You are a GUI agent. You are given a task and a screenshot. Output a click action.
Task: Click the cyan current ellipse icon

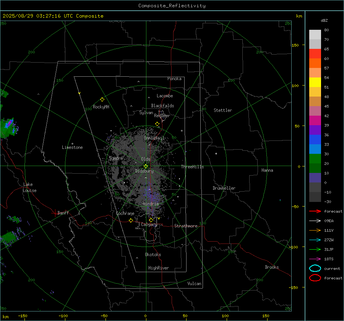(315, 268)
